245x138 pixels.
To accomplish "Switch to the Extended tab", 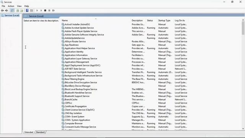I will pos(29,132).
